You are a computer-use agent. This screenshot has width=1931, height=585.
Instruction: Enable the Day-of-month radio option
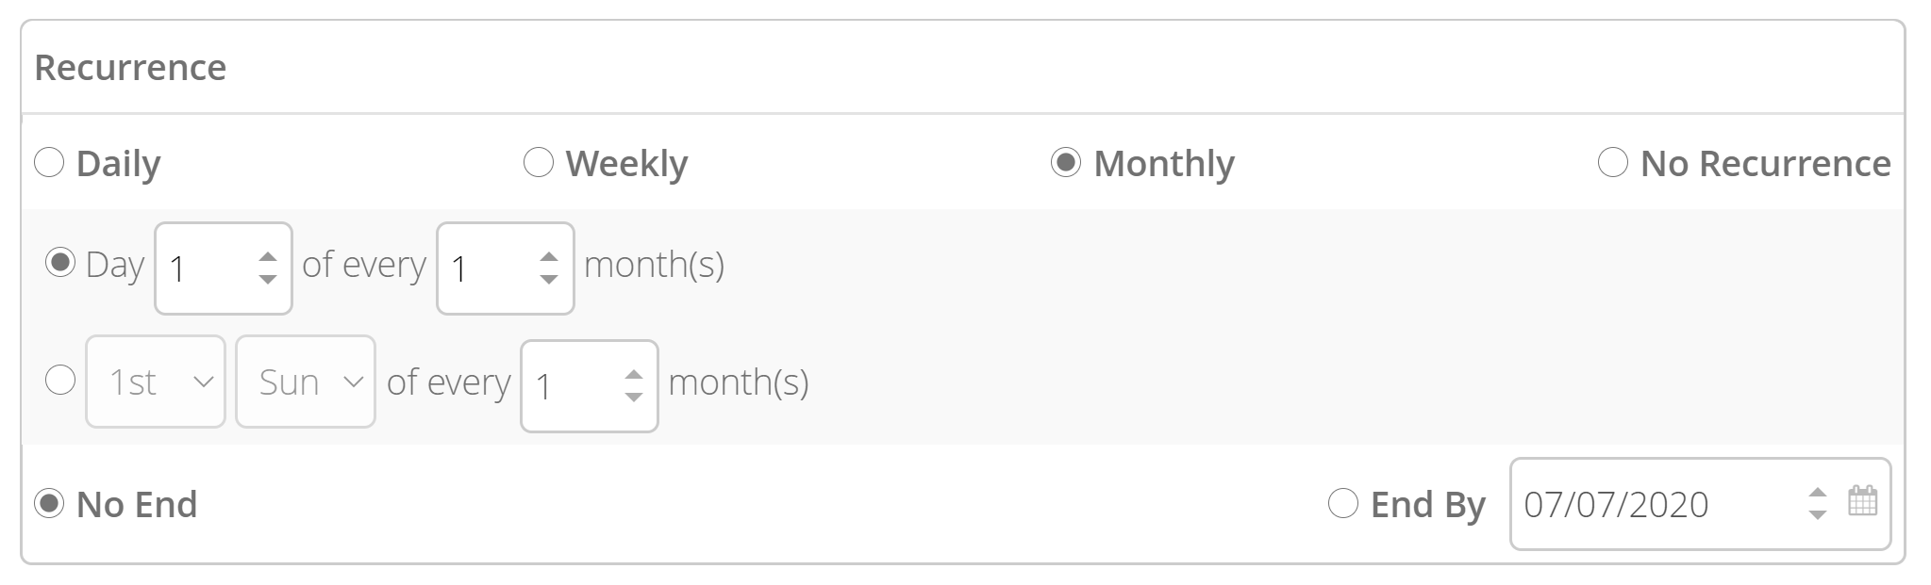point(60,263)
